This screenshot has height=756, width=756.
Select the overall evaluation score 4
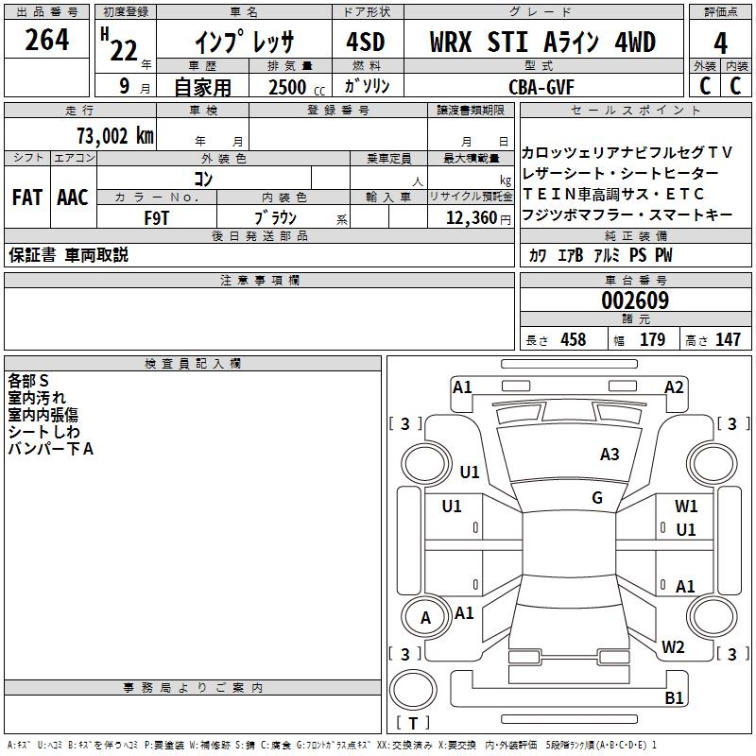[720, 43]
